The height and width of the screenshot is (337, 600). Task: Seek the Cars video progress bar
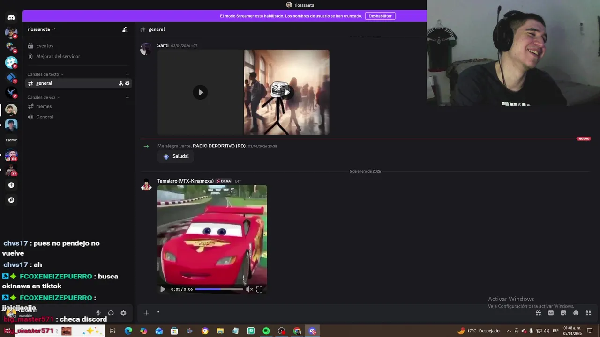point(219,289)
